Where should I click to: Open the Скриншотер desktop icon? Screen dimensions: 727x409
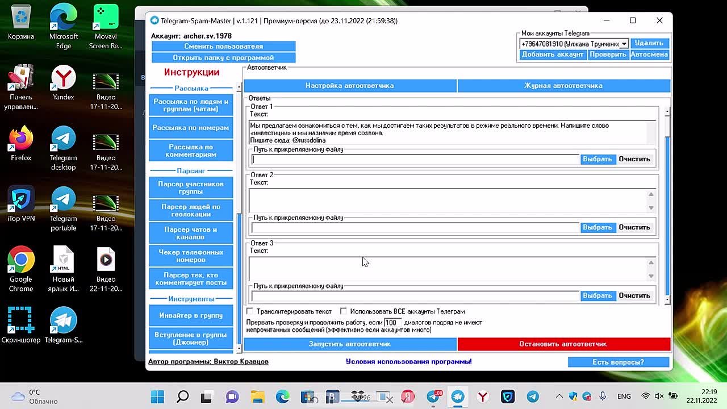21,325
